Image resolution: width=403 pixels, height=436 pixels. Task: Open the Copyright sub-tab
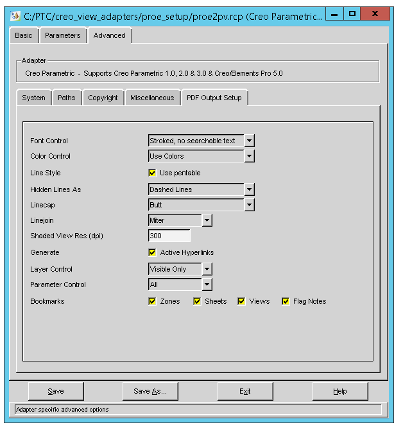click(103, 98)
